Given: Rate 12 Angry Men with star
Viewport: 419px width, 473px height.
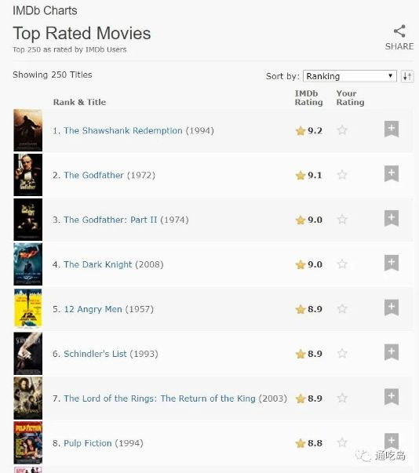Looking at the screenshot, I should click(342, 309).
